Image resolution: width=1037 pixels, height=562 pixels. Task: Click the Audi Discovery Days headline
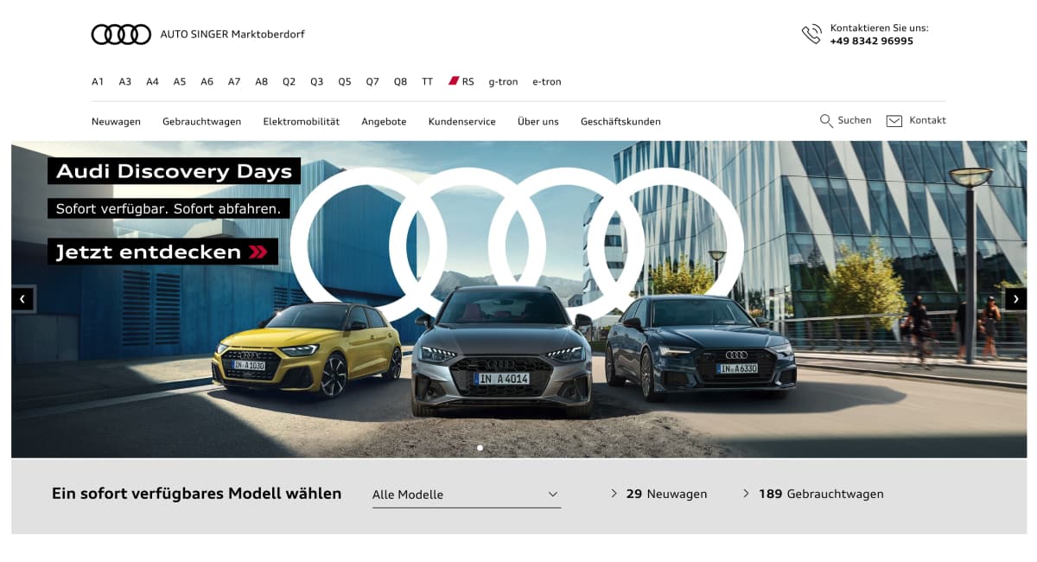[174, 171]
